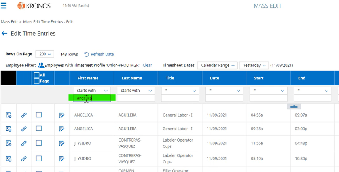Click the back arrow beside Edit Time Entries
This screenshot has width=339, height=172.
pyautogui.click(x=4, y=34)
